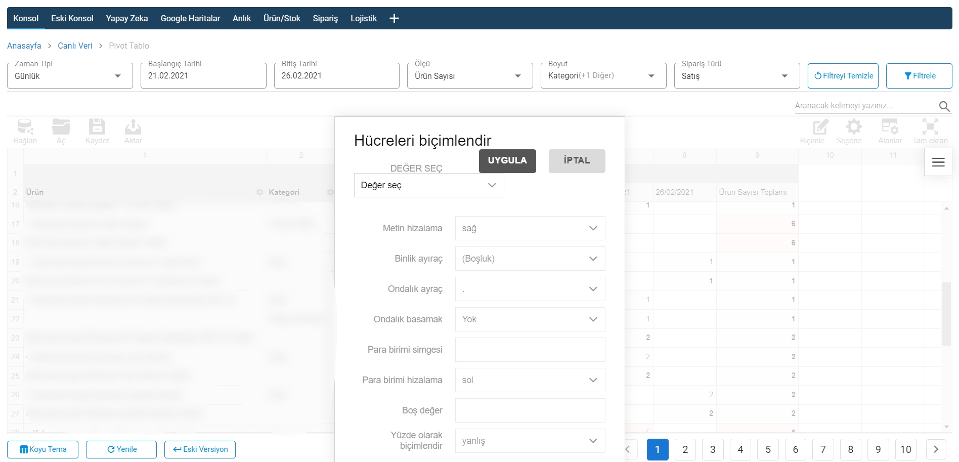Open the Bağlan database connect icon
Viewport: 959px width, 462px height.
pos(25,131)
